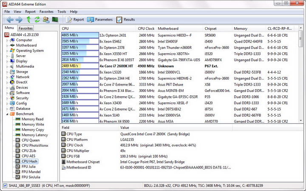Expand the Computer tree node

(7, 40)
